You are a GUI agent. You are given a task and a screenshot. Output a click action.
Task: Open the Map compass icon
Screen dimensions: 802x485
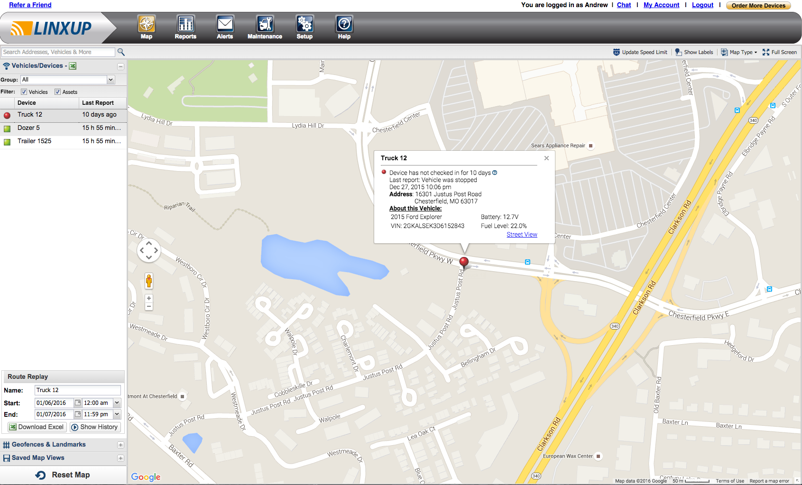[x=147, y=24]
